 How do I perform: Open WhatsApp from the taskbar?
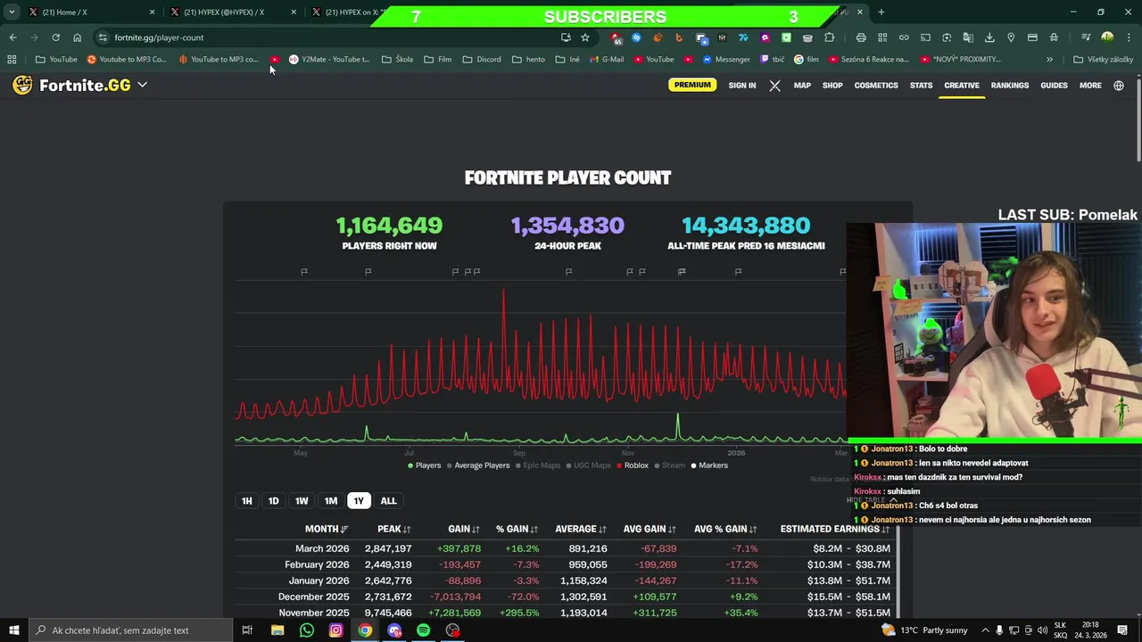point(307,630)
